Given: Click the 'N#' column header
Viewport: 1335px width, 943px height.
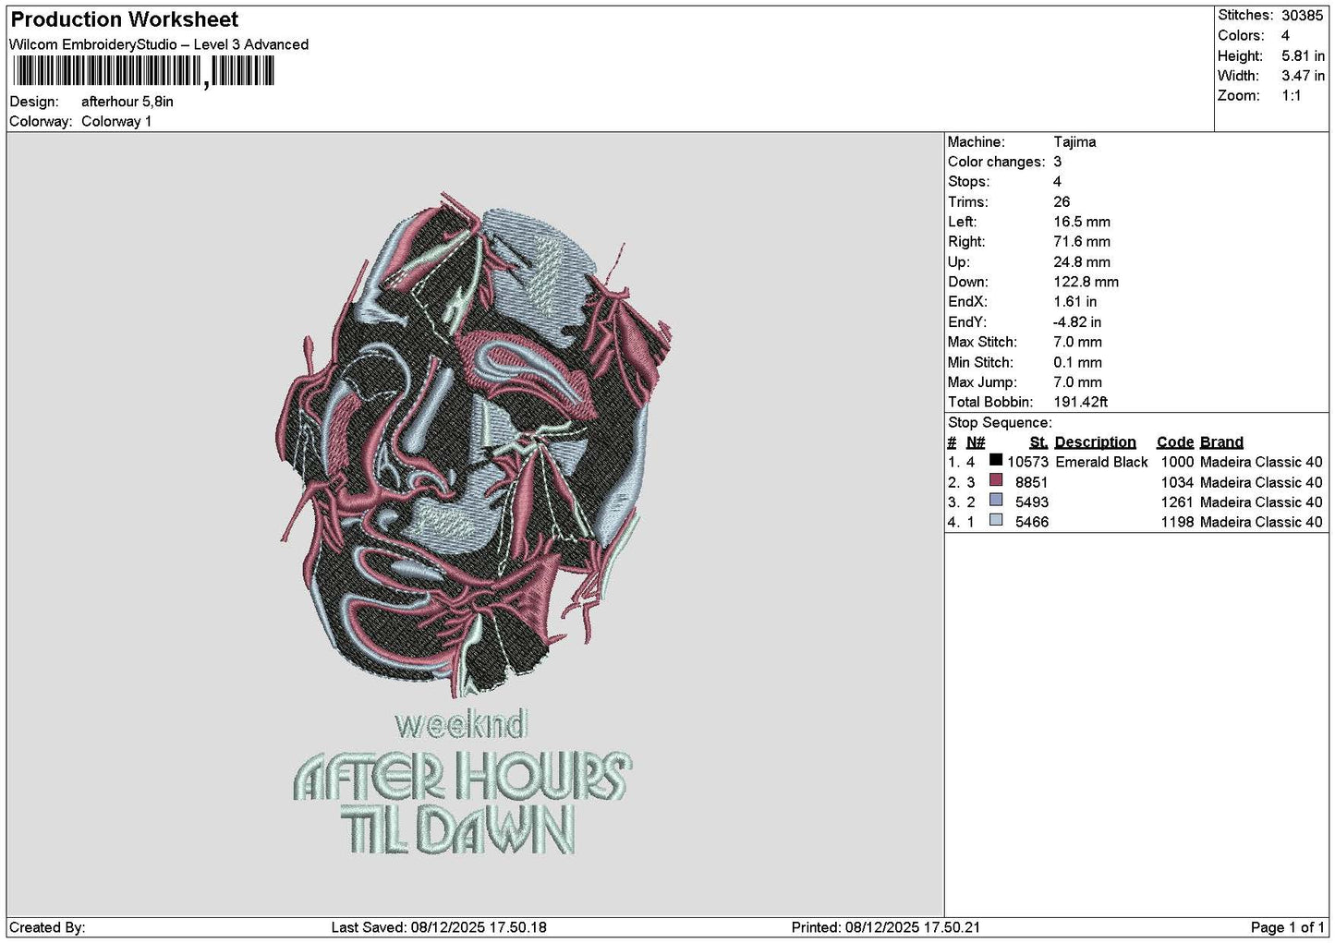Looking at the screenshot, I should (976, 442).
